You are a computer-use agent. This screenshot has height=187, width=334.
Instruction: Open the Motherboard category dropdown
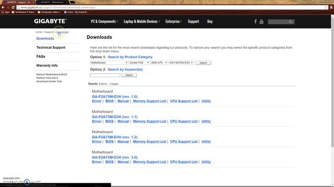109,63
